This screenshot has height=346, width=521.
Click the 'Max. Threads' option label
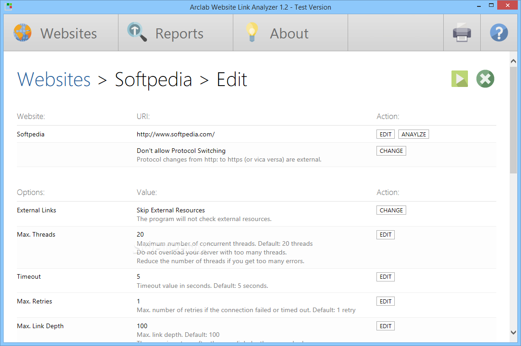coord(36,234)
